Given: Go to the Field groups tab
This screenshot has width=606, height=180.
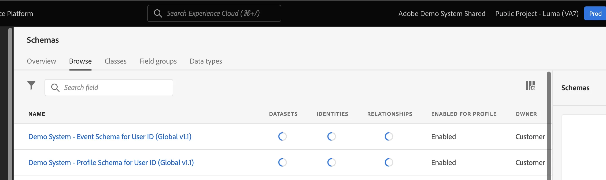Looking at the screenshot, I should [x=158, y=61].
